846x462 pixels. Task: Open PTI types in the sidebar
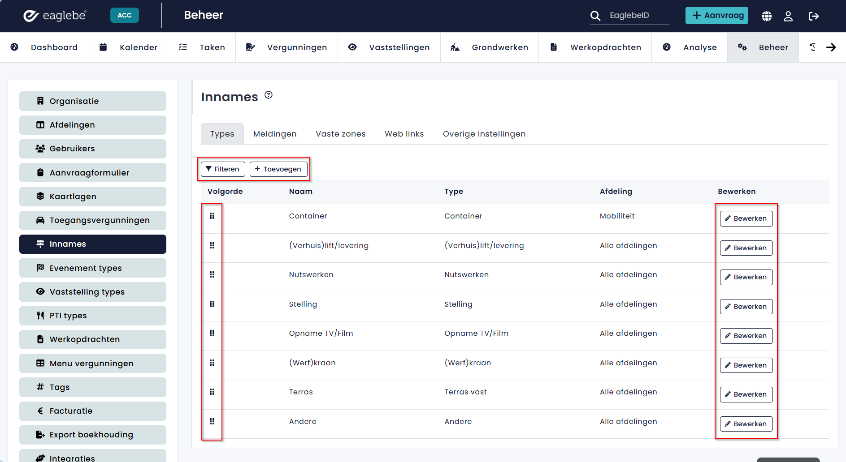click(x=93, y=316)
